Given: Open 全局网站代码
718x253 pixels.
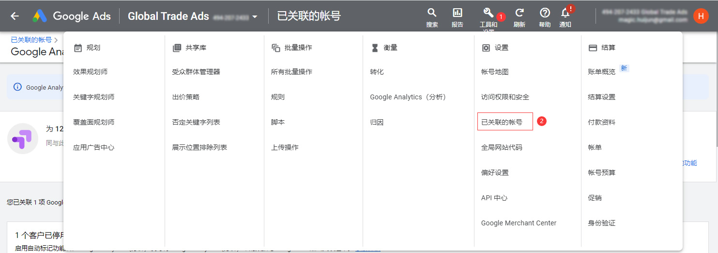Looking at the screenshot, I should pos(502,147).
